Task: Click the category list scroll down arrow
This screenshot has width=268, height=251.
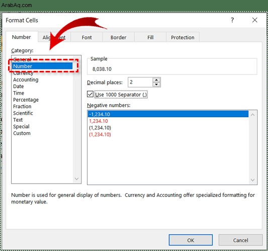Action: click(x=77, y=179)
